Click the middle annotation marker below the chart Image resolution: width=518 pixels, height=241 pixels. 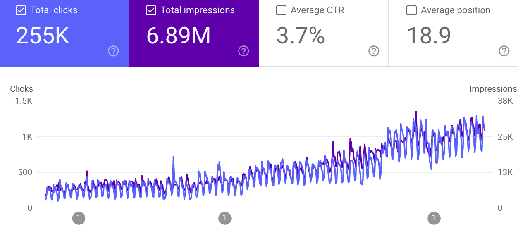pos(225,218)
